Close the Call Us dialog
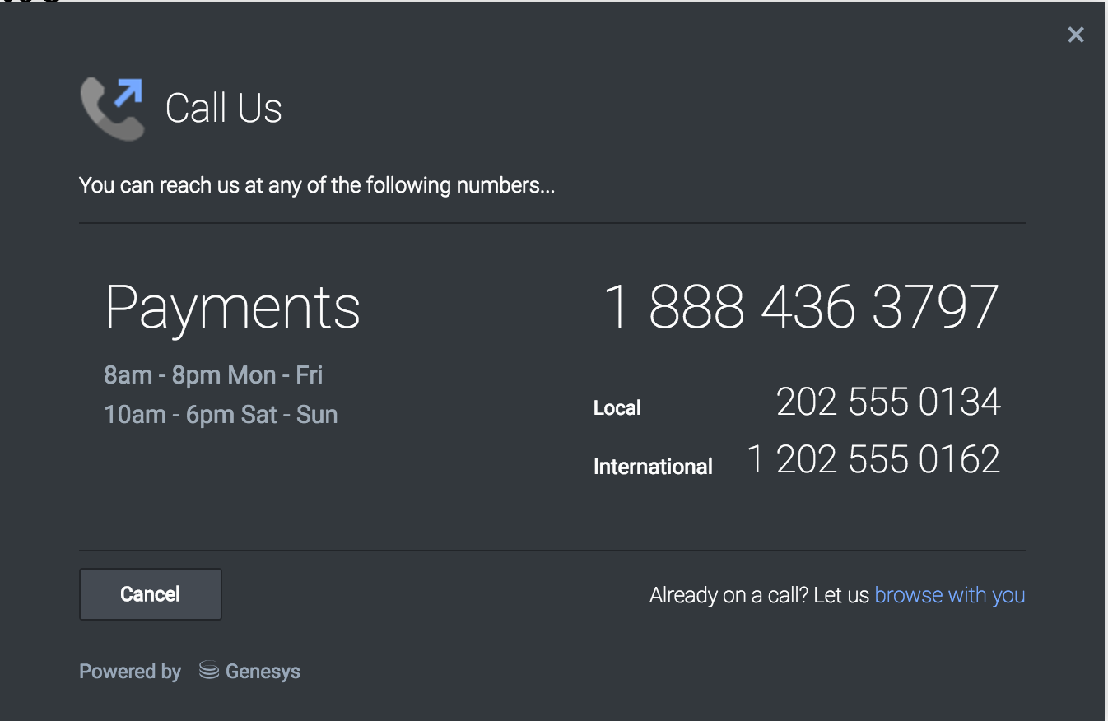This screenshot has height=721, width=1108. pos(1075,35)
